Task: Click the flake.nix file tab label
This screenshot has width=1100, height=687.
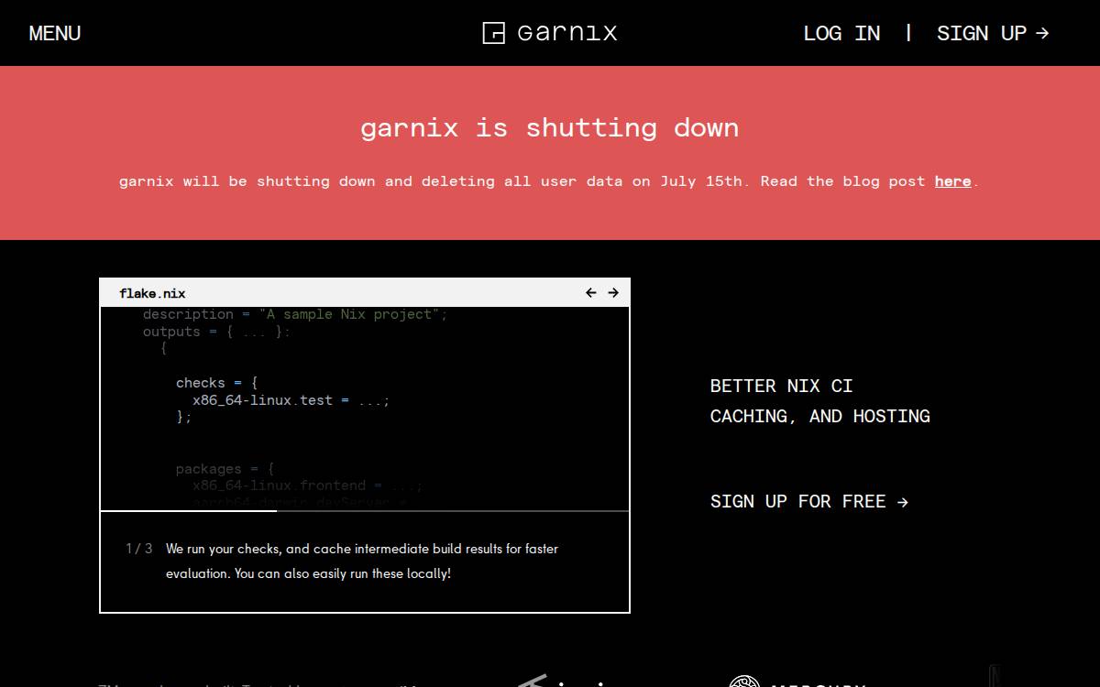Action: coord(152,293)
